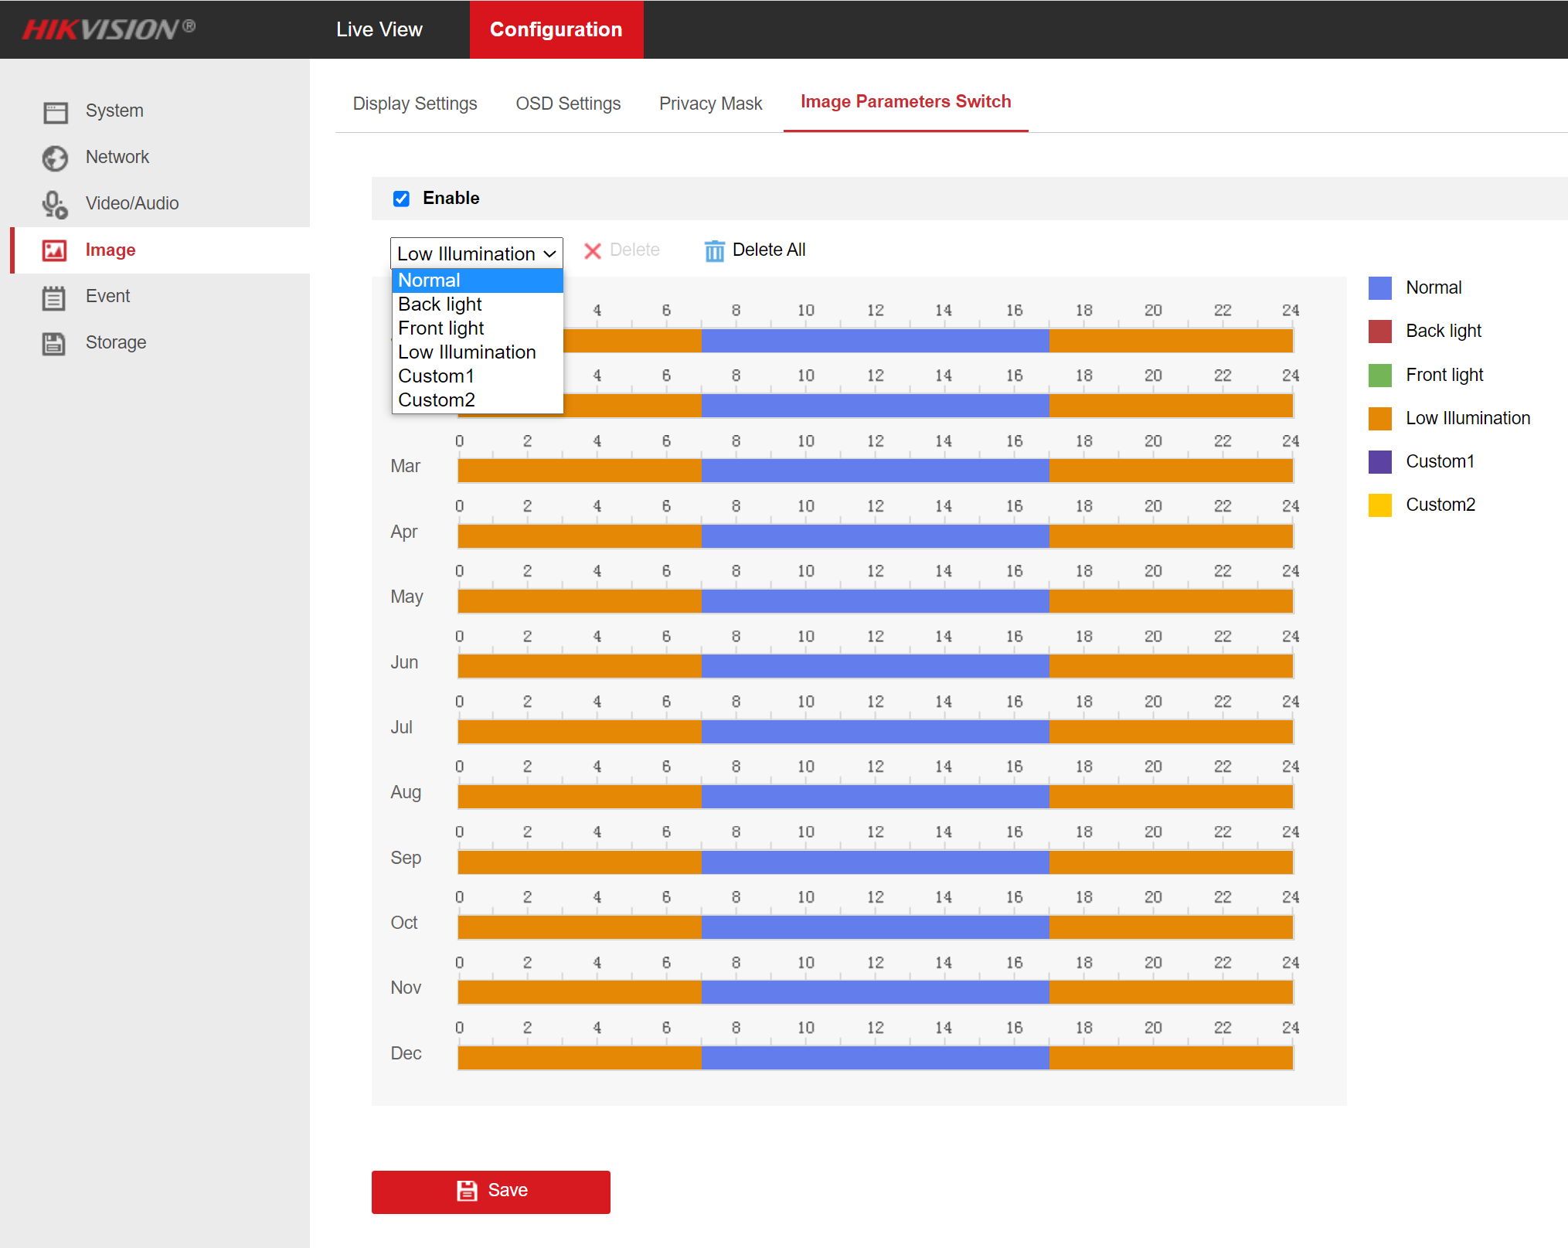1568x1248 pixels.
Task: Click the Delete All trash icon
Action: (x=714, y=250)
